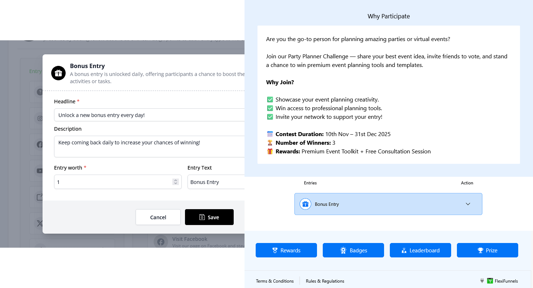The width and height of the screenshot is (533, 288).
Task: Open the Prize section
Action: (x=488, y=250)
